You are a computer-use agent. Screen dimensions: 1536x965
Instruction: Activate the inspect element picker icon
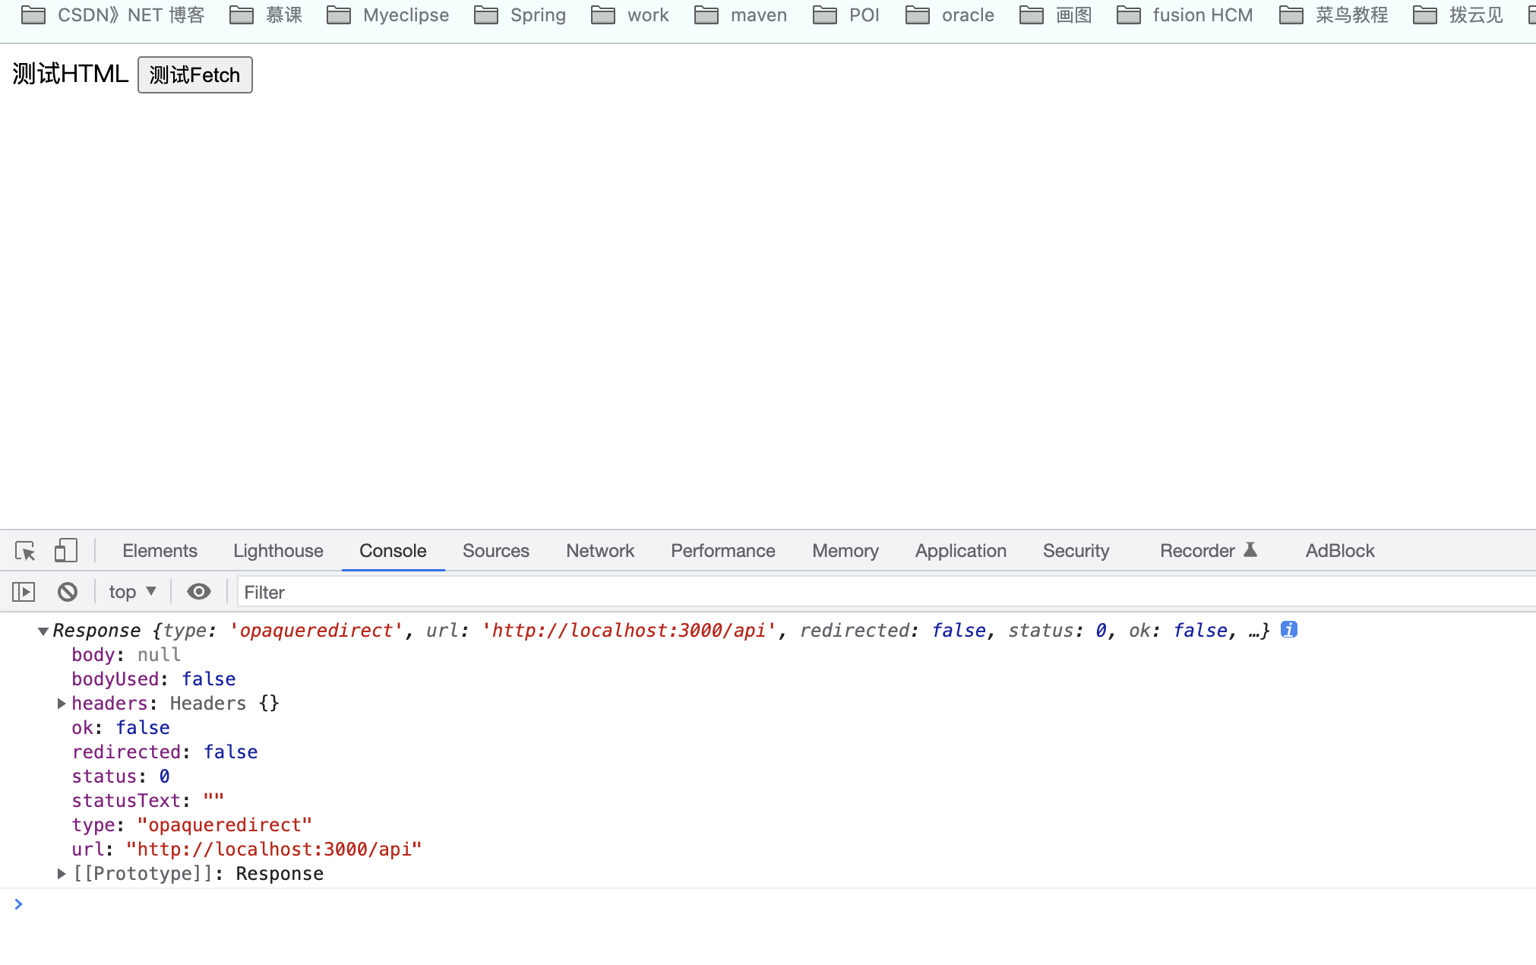tap(25, 551)
